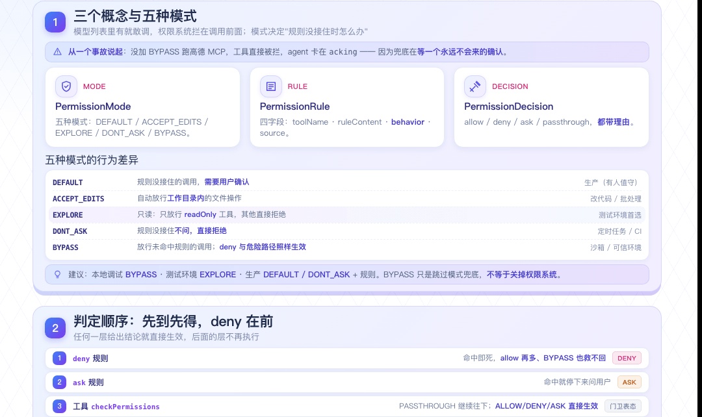Click the BYPASS mode name in the table
This screenshot has height=417, width=702.
tap(66, 247)
